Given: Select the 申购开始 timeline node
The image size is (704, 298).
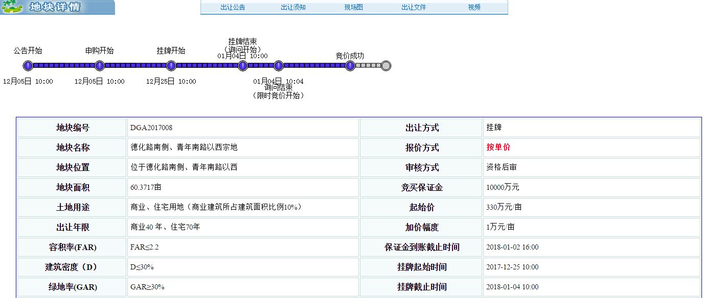Looking at the screenshot, I should click(x=100, y=66).
